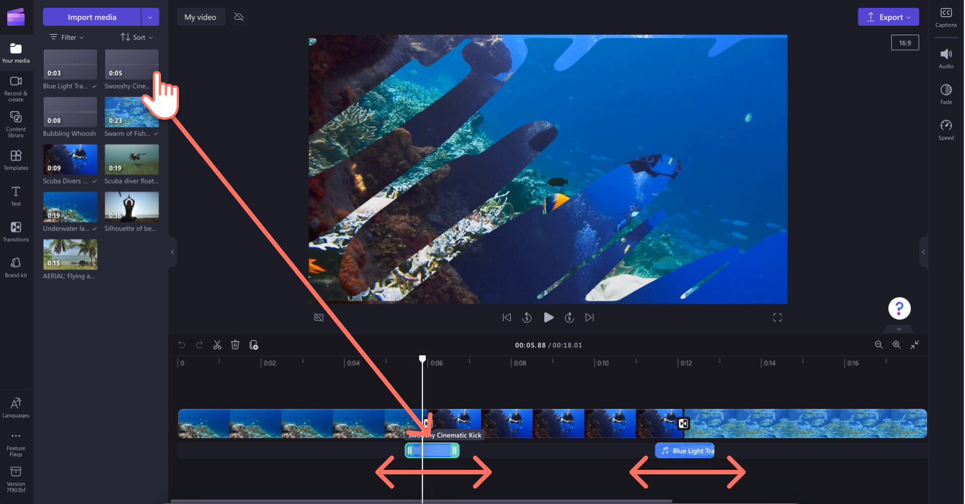Open the Text panel

click(16, 196)
